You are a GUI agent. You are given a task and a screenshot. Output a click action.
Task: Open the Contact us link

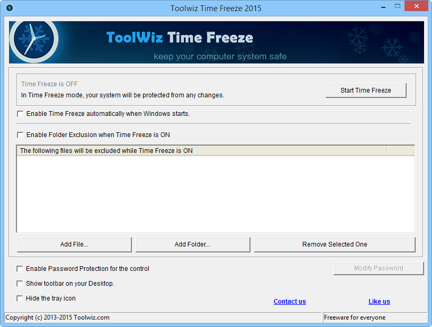click(290, 301)
